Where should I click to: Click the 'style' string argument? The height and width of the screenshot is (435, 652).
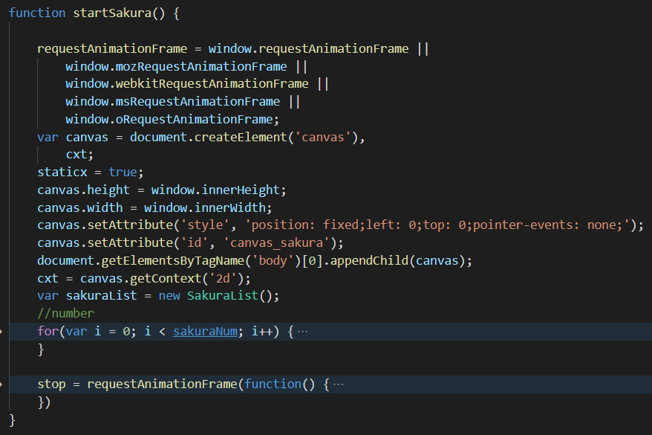[x=206, y=225]
